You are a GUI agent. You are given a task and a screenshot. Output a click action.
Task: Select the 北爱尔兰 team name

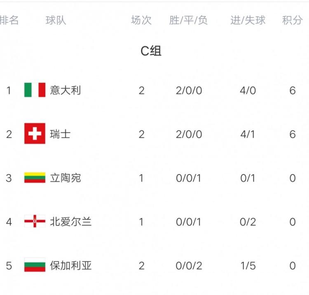[x=70, y=222]
